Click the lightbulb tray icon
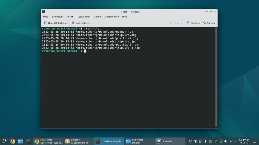The image size is (259, 145). [205, 141]
